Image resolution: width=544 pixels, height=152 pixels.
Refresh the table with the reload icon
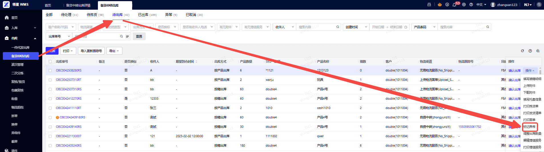pyautogui.click(x=522, y=51)
